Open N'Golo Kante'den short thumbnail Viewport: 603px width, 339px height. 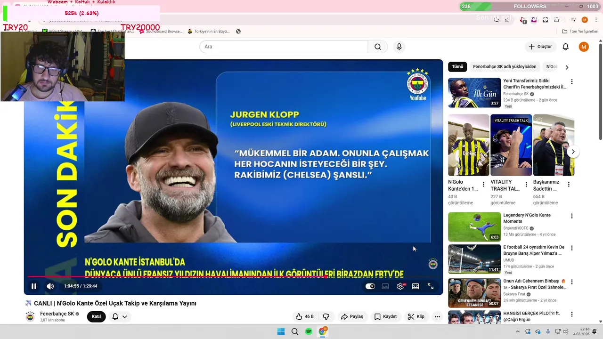coord(469,145)
